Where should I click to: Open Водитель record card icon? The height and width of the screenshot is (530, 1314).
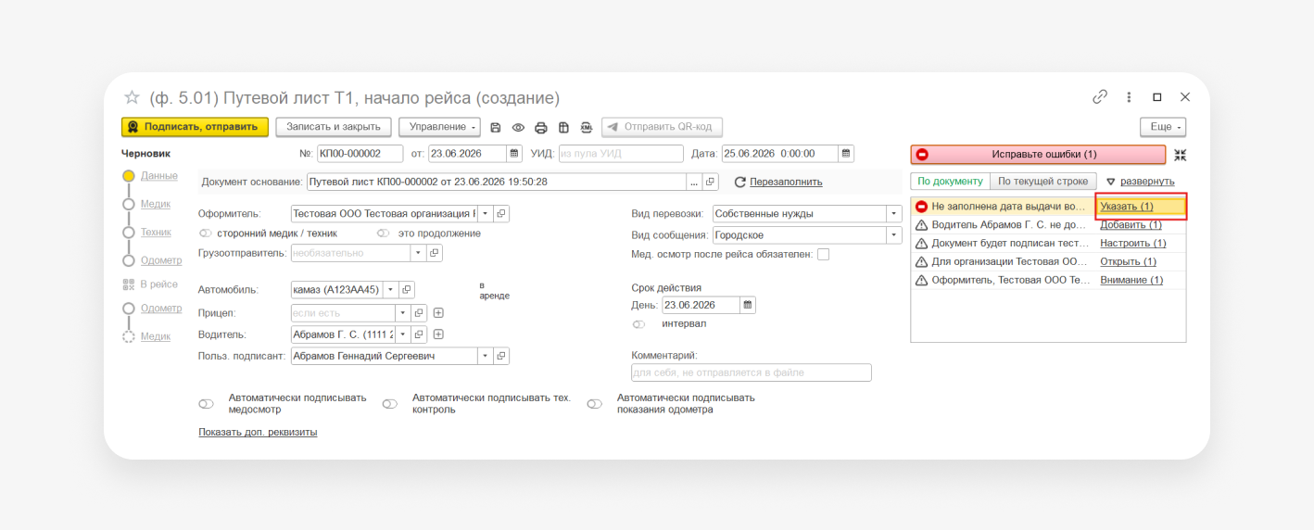(419, 334)
